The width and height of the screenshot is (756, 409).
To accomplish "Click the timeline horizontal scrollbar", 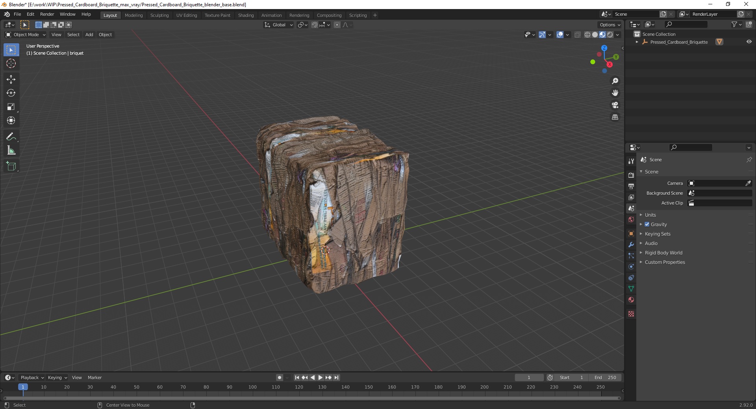I will coord(311,398).
